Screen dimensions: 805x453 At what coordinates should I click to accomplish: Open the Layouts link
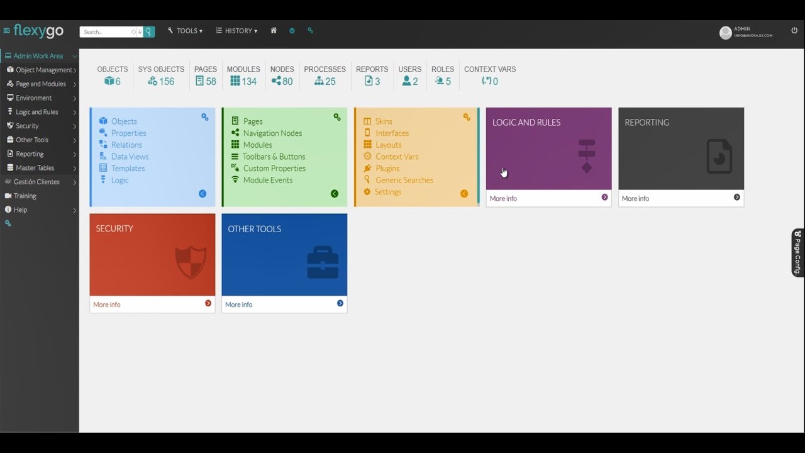coord(388,145)
